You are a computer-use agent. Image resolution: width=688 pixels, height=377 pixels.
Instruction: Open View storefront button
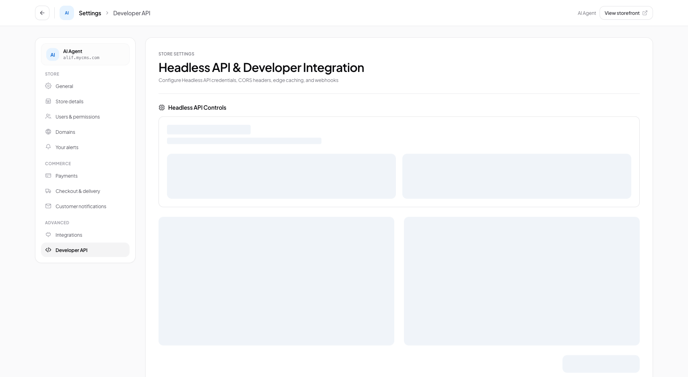pos(626,13)
